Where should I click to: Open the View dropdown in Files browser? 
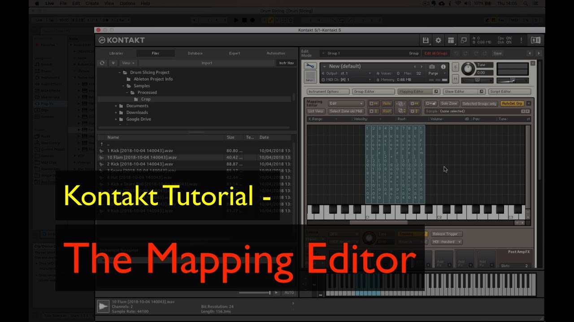click(x=129, y=63)
